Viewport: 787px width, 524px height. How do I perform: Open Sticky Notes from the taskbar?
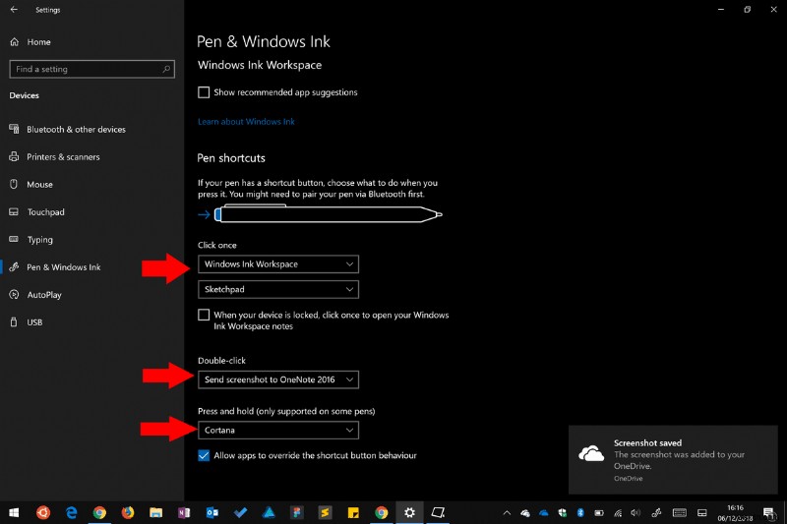(x=353, y=512)
